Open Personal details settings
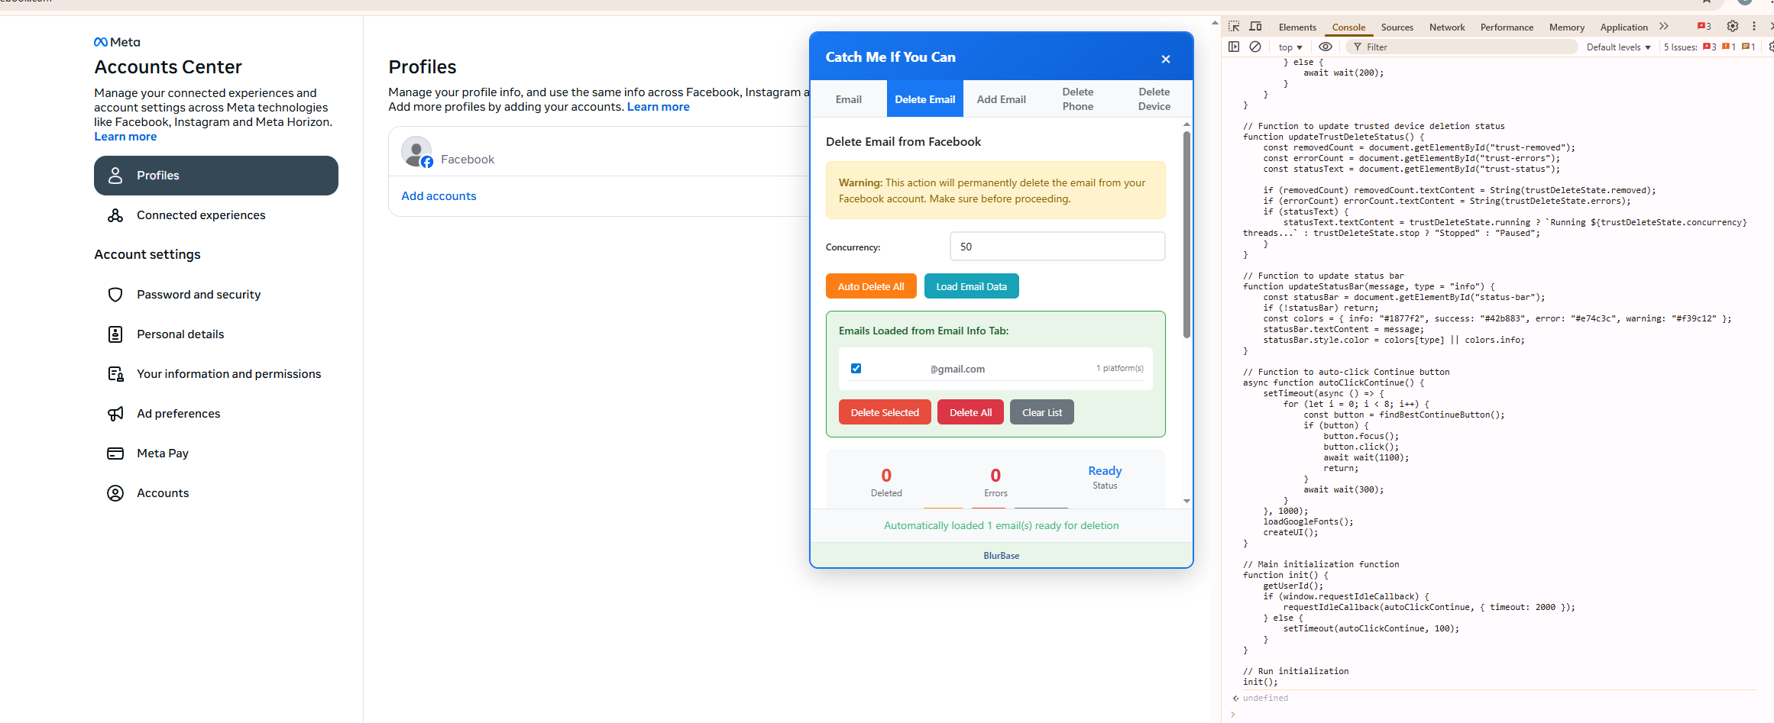1774x723 pixels. (x=216, y=334)
